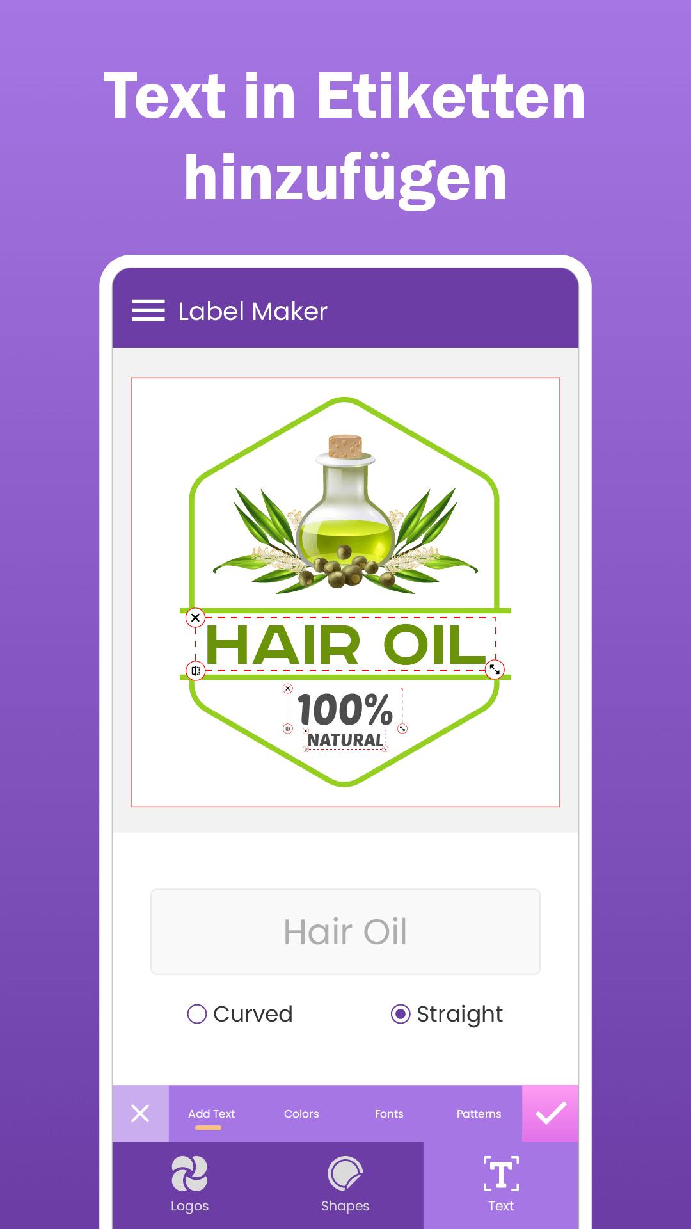The image size is (691, 1229).
Task: Confirm the text with the checkmark button
Action: pos(550,1113)
